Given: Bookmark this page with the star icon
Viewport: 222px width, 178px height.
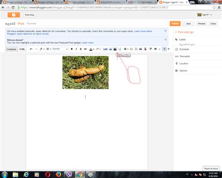Looking at the screenshot, I should click(214, 8).
